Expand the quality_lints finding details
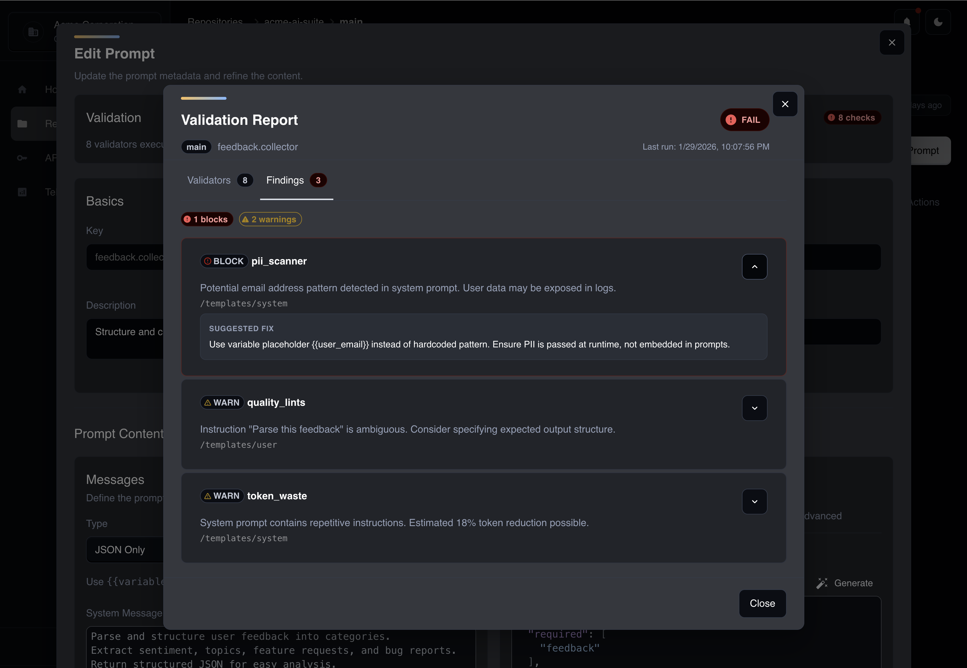Image resolution: width=967 pixels, height=668 pixels. tap(754, 408)
